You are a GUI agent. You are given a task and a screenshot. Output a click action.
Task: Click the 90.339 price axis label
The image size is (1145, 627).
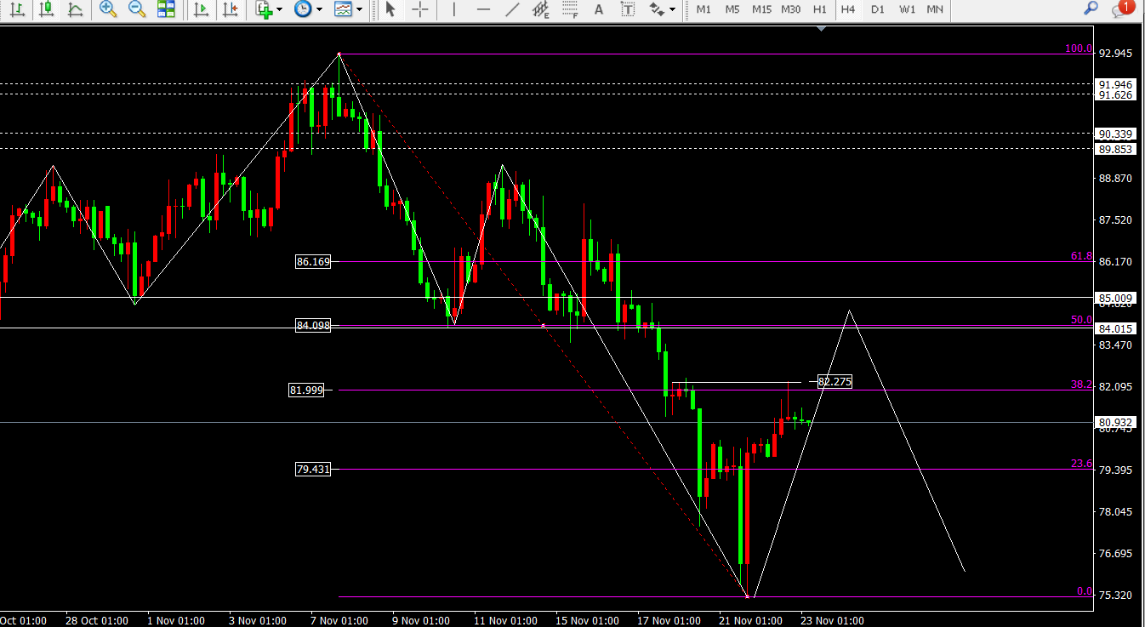pyautogui.click(x=1115, y=134)
